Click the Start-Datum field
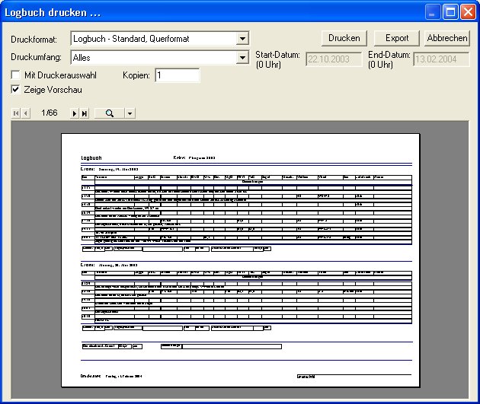Viewport: 480px width, 404px height. click(334, 59)
